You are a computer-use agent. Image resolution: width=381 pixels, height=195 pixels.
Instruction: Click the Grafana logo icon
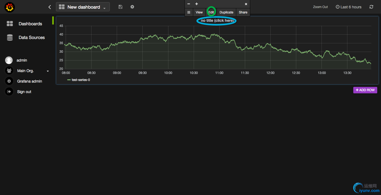[x=9, y=7]
